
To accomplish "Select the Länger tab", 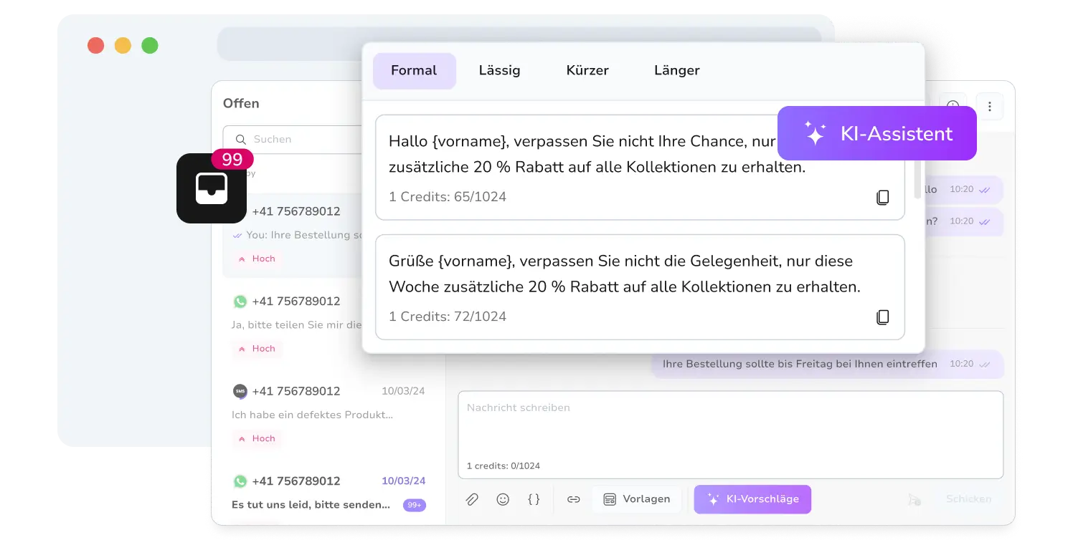I will point(676,70).
